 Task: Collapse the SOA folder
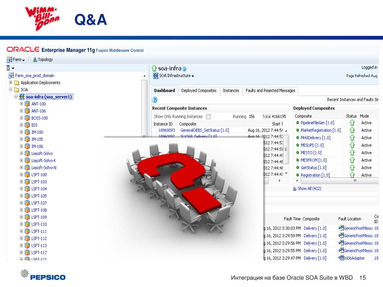pos(10,90)
